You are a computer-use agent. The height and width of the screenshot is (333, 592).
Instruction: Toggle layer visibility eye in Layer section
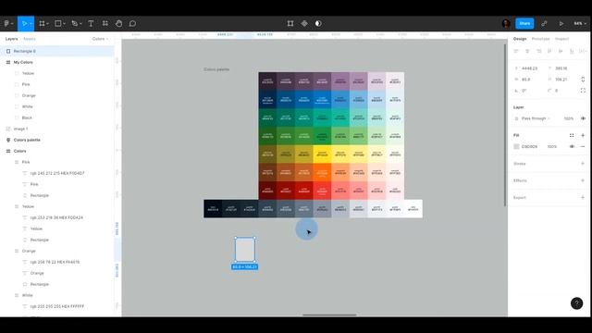pos(583,118)
